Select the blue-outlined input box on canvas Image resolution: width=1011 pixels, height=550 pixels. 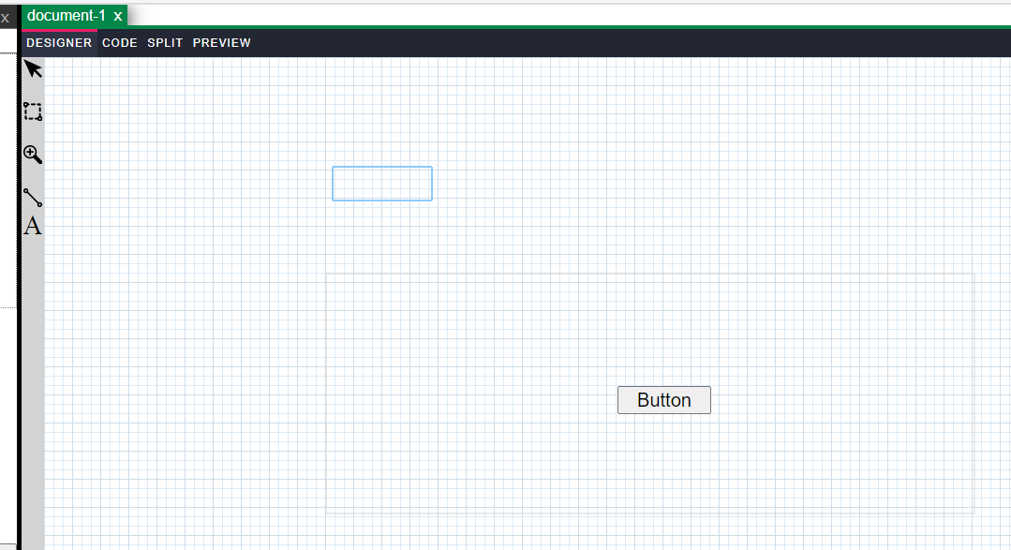click(382, 184)
